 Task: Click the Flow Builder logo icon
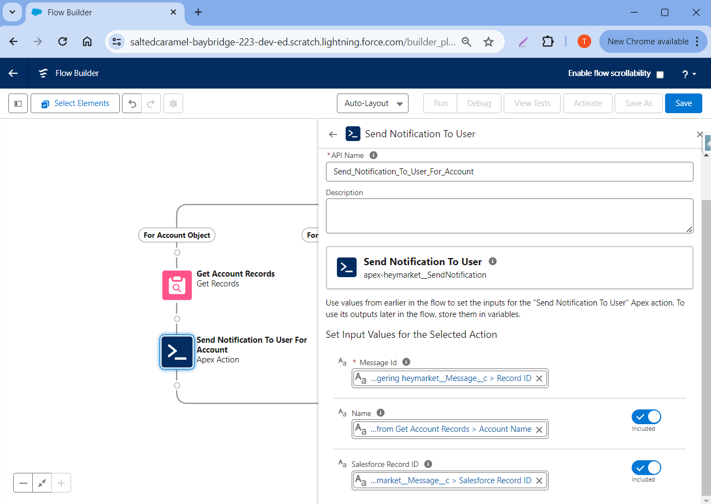click(43, 73)
